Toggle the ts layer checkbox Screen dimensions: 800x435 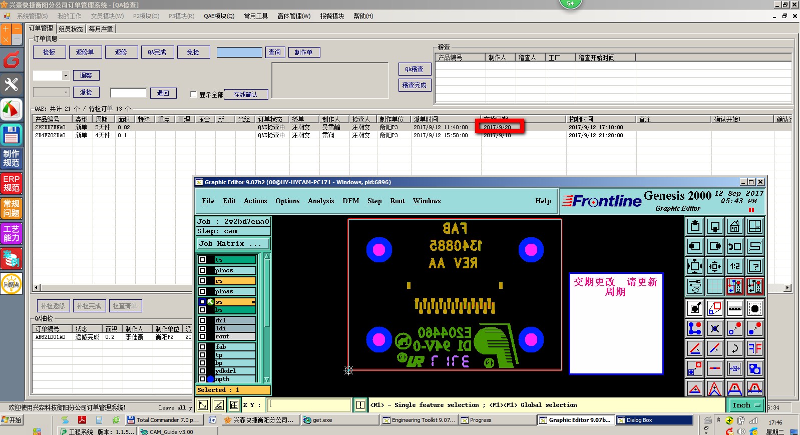pyautogui.click(x=202, y=260)
